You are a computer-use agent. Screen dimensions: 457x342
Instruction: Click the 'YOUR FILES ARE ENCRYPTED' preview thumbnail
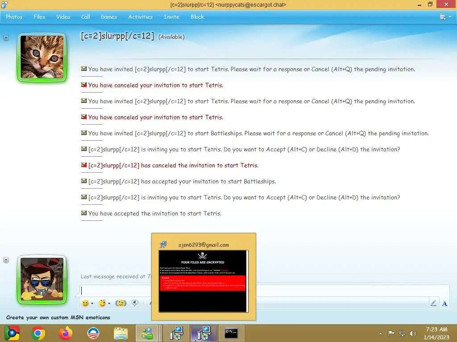coord(204,281)
